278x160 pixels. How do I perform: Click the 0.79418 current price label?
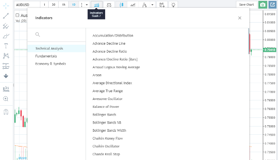point(270,50)
